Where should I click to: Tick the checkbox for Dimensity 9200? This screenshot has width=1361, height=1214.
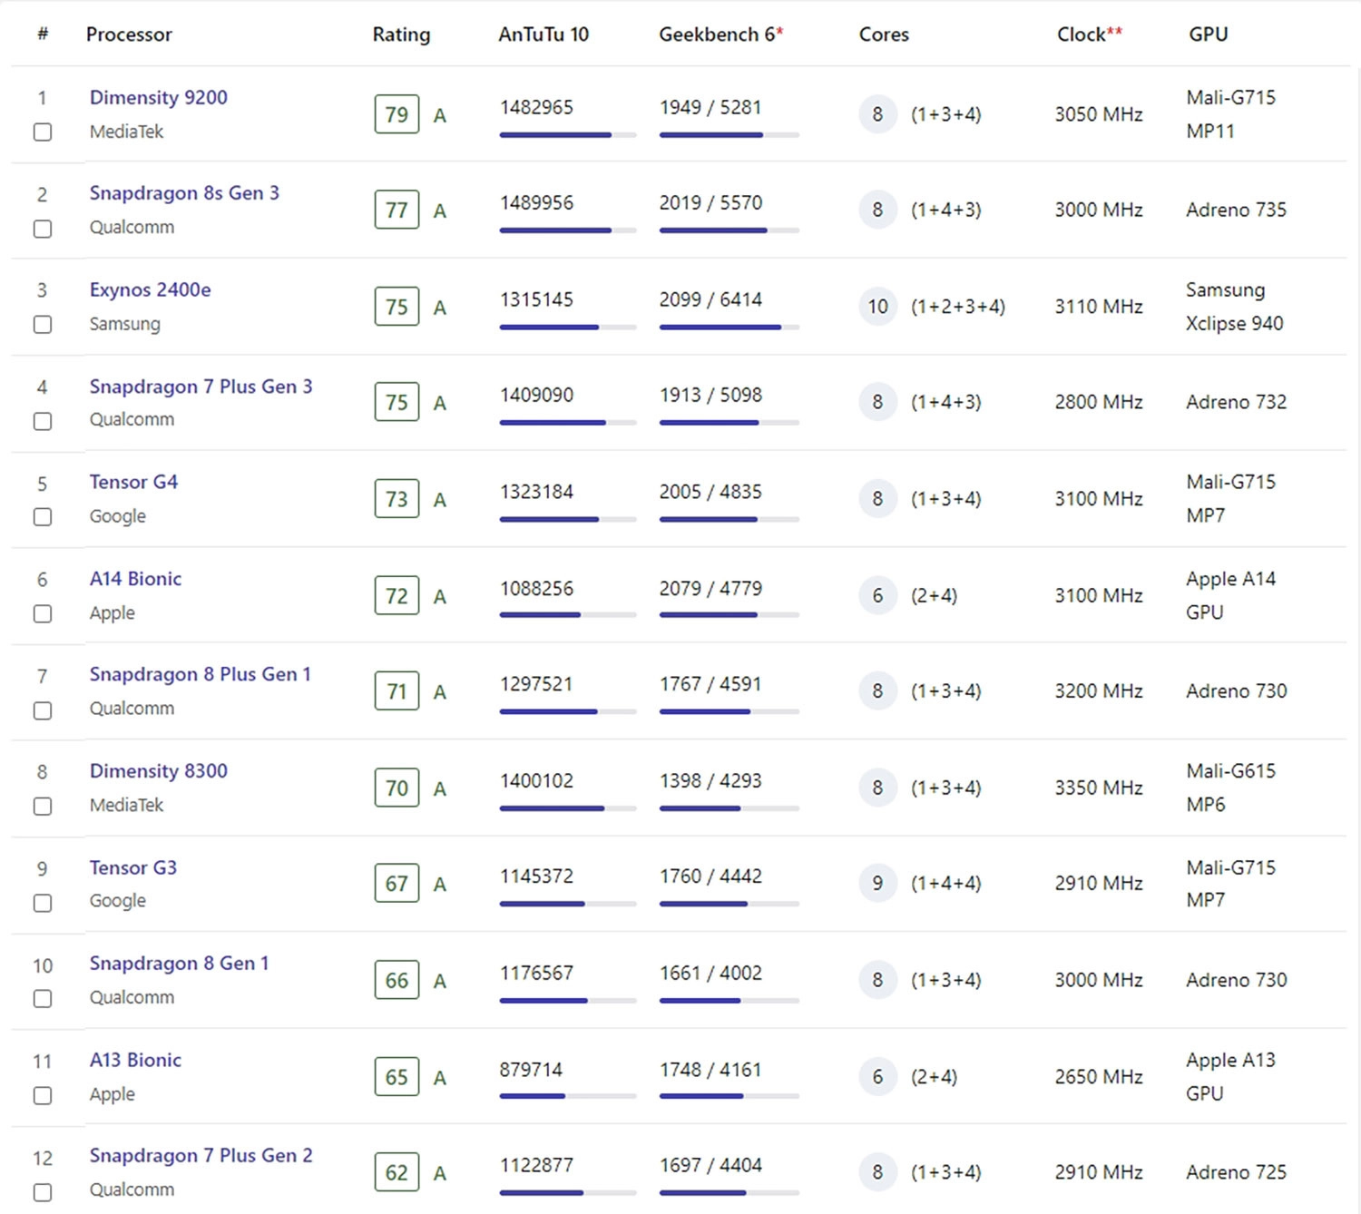pyautogui.click(x=43, y=132)
